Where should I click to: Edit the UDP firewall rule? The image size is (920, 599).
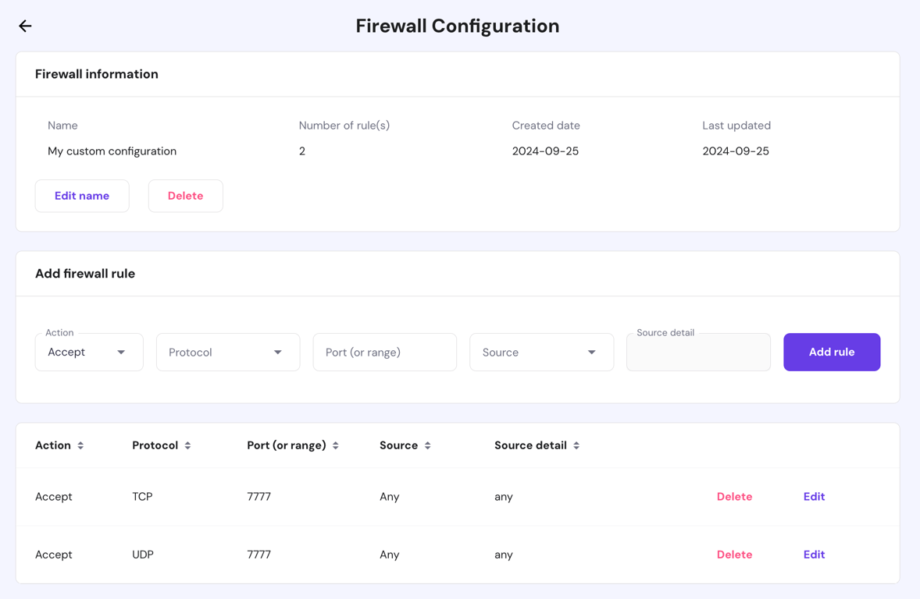[814, 554]
